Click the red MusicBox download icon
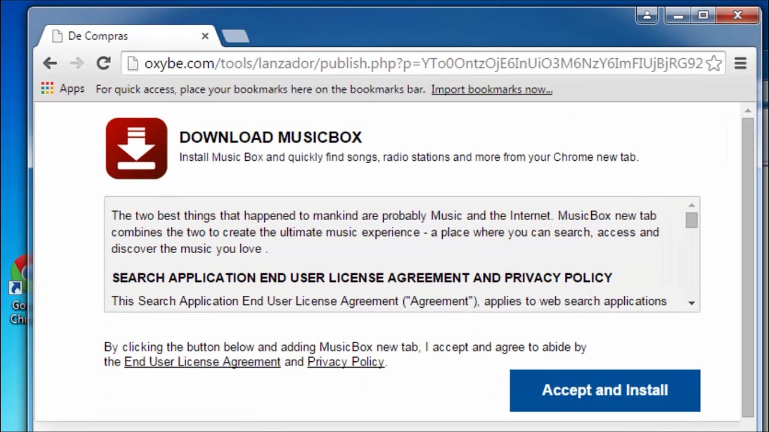Screen dimensions: 769x432 (136, 148)
